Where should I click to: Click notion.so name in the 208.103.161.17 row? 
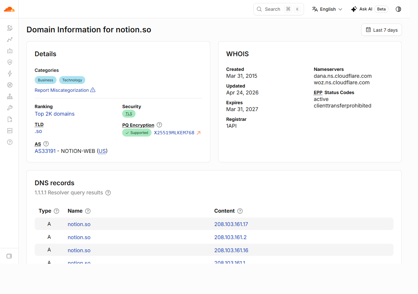[79, 224]
